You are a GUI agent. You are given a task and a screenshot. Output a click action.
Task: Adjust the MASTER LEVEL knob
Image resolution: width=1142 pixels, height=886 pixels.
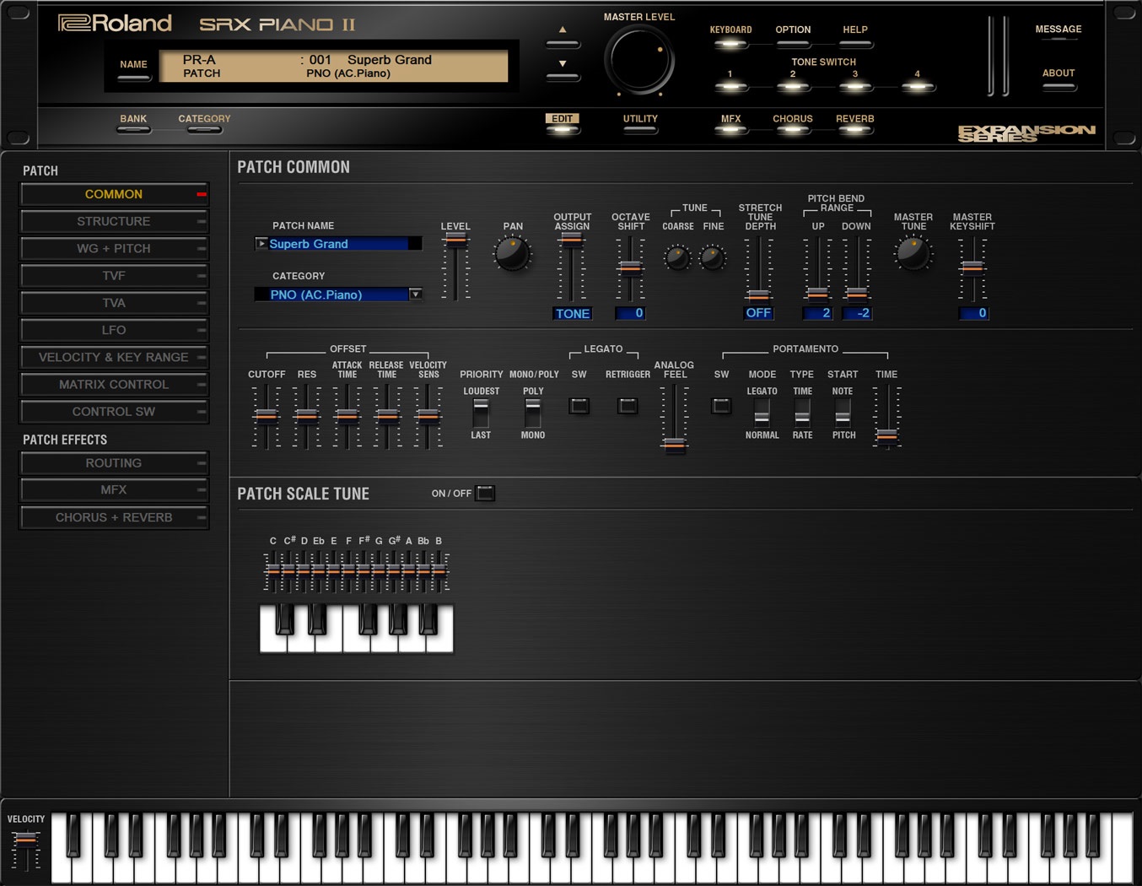pyautogui.click(x=640, y=59)
